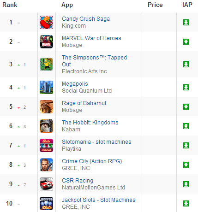Click the CSR Racing car icon

tap(46, 184)
